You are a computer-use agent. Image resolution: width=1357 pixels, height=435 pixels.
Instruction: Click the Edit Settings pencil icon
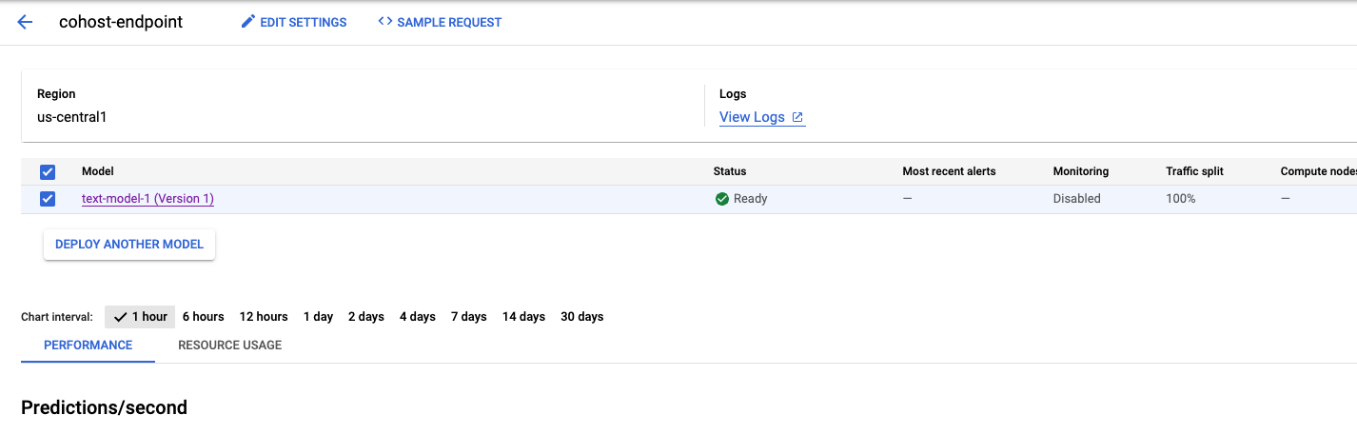point(248,22)
